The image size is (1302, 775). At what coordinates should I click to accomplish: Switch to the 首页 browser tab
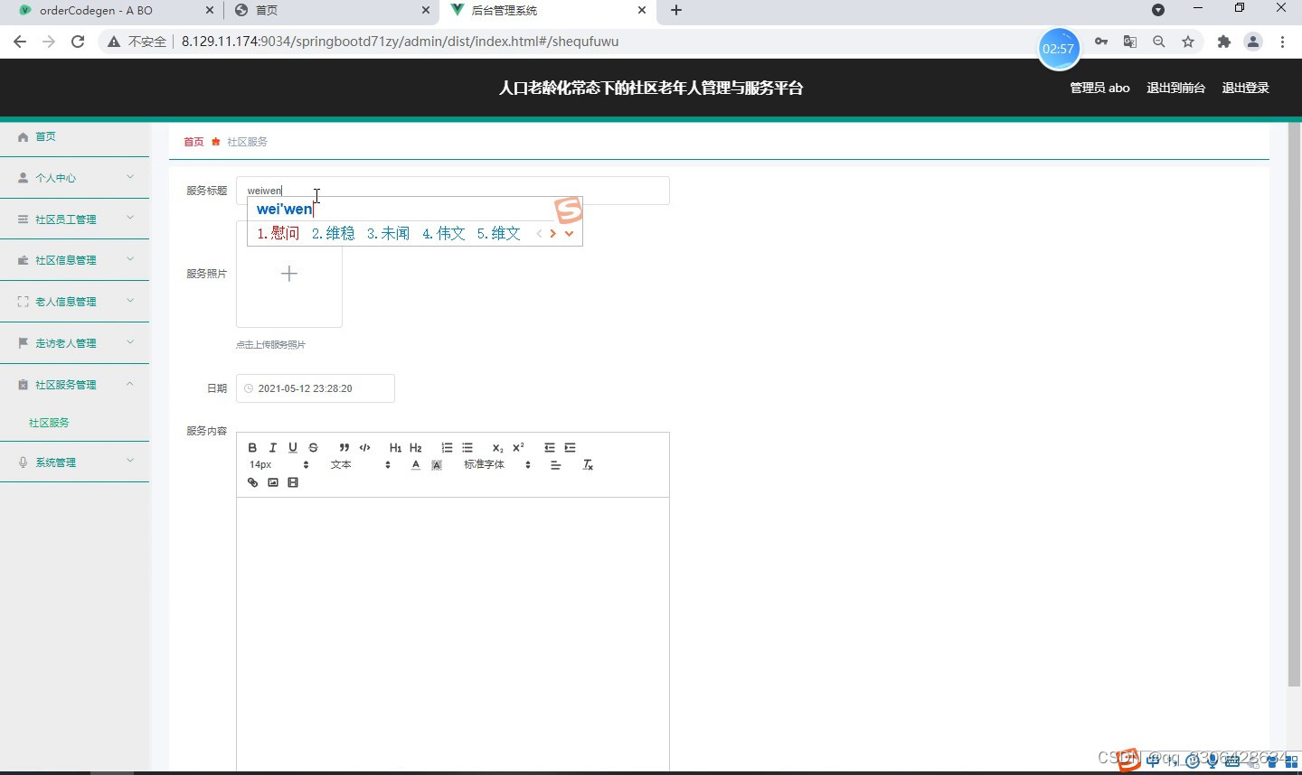(x=331, y=11)
